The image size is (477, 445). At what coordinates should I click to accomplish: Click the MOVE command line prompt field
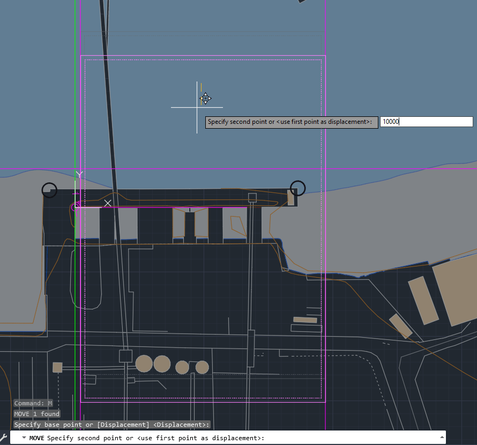(x=241, y=438)
